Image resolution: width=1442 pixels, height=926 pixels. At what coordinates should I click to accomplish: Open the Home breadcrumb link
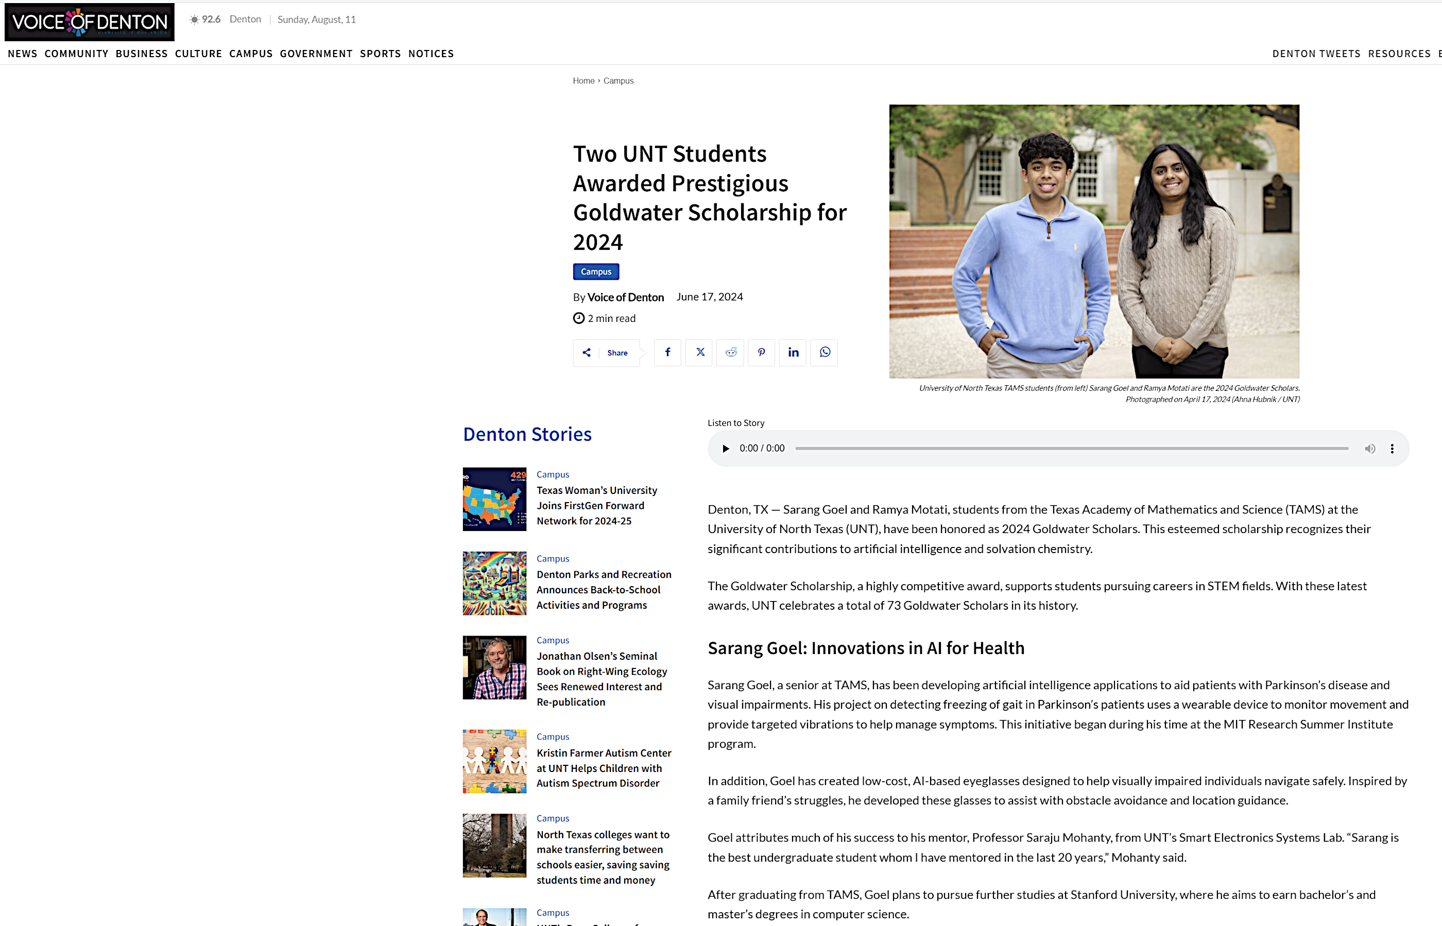(583, 80)
